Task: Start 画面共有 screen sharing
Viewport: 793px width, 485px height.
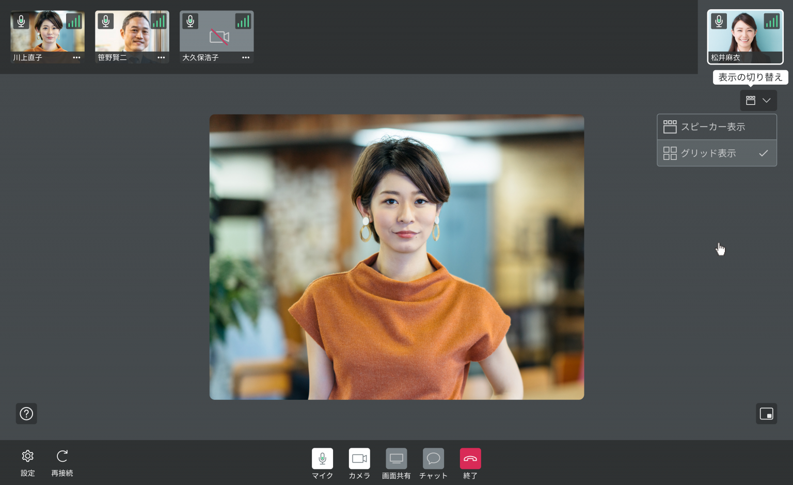Action: tap(396, 459)
